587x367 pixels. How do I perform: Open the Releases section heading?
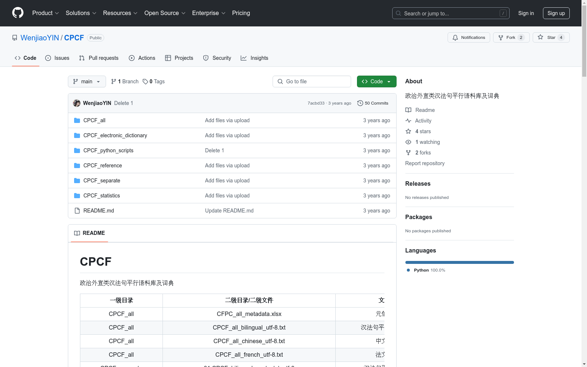(418, 183)
